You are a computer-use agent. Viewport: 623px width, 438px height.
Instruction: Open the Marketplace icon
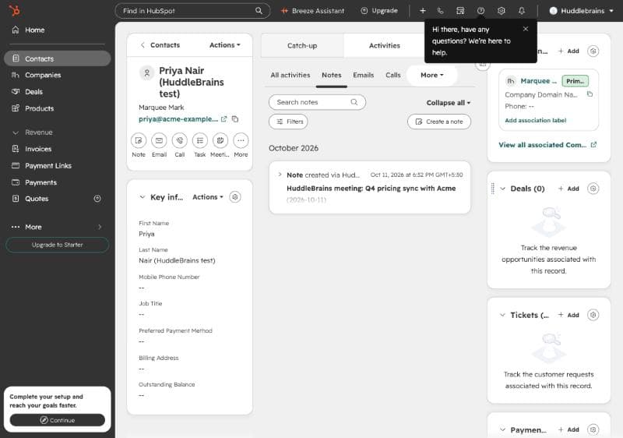460,11
